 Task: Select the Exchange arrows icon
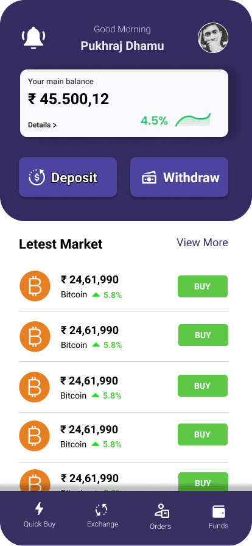click(x=102, y=510)
